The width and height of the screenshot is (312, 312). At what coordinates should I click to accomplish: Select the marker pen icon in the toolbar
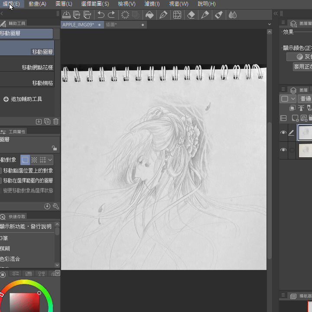coord(205,15)
